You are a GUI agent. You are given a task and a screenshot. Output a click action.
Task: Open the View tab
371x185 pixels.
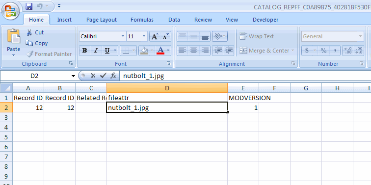click(232, 20)
